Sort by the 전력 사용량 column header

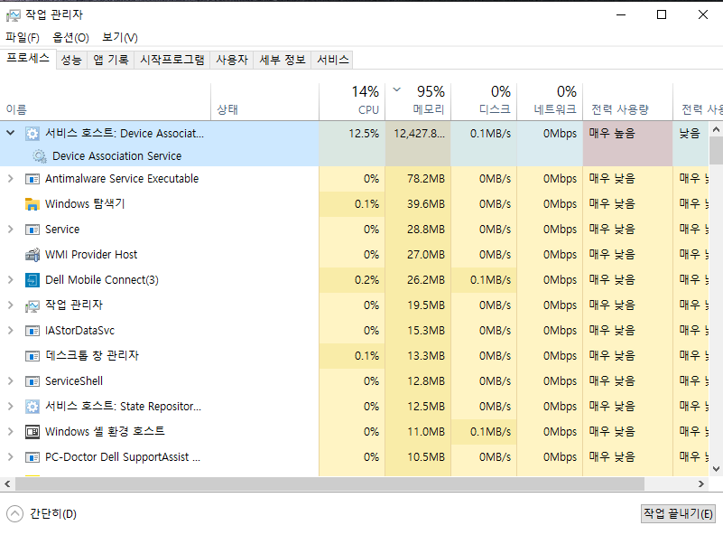point(627,102)
